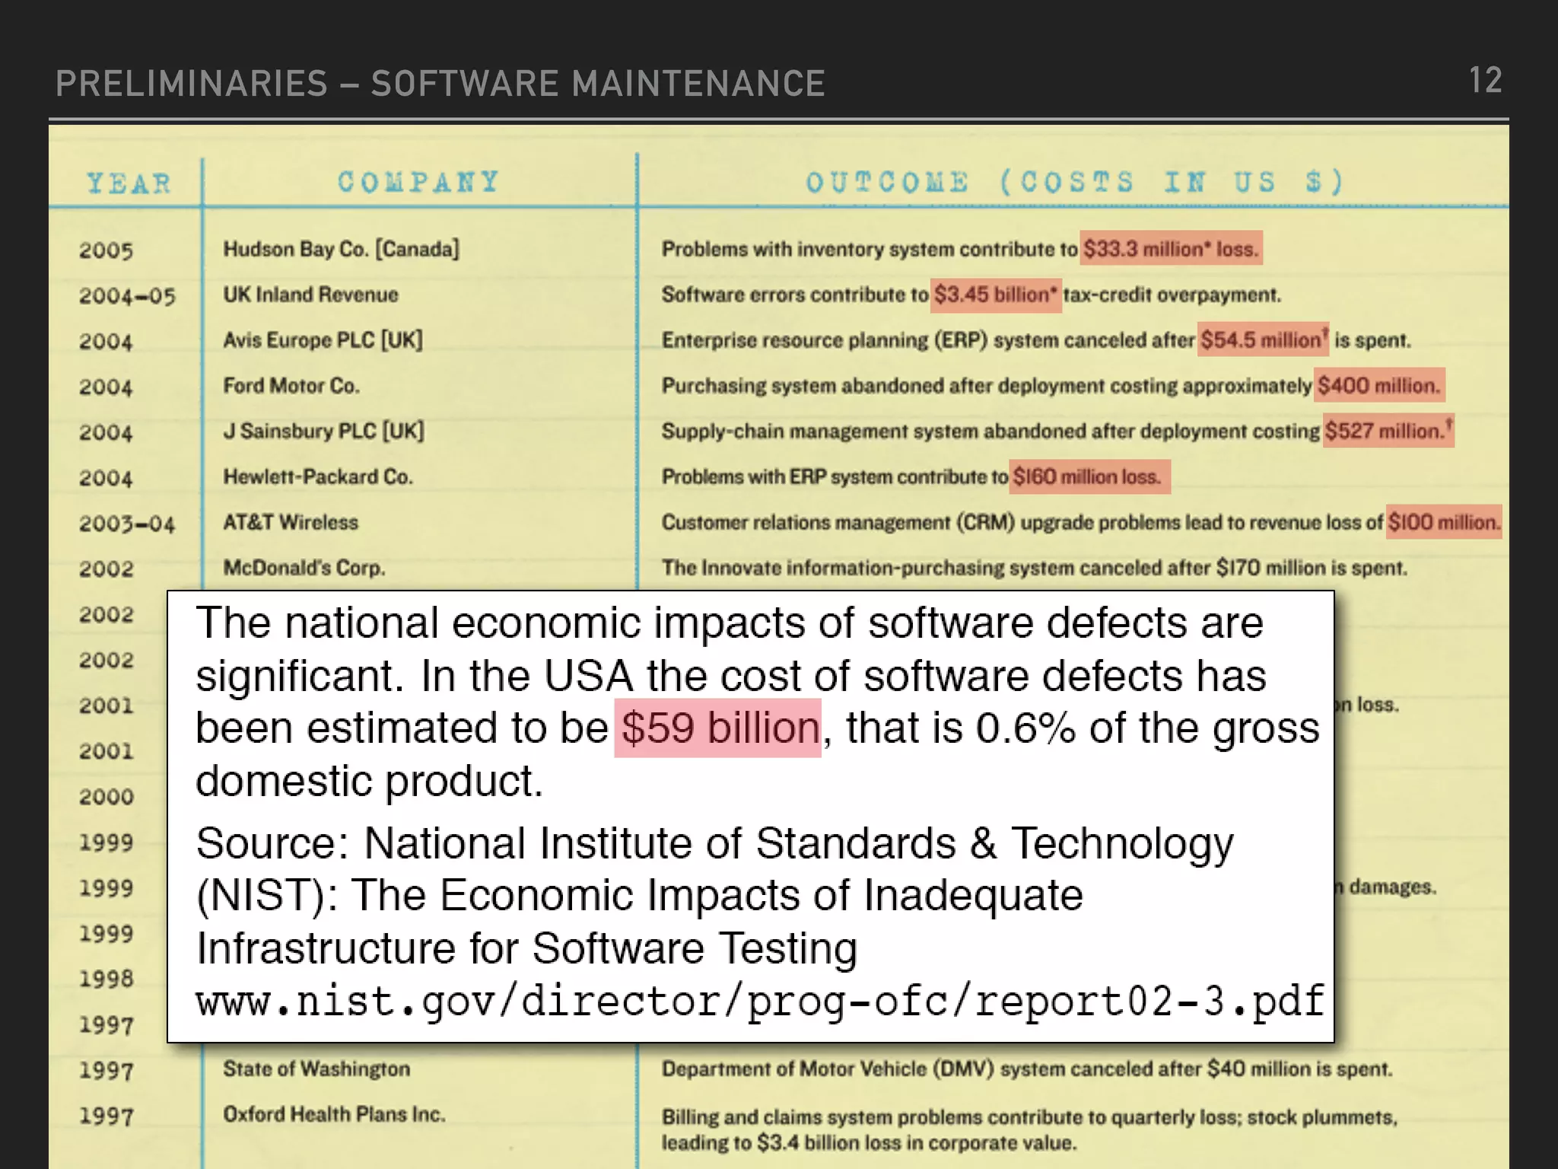Click the highlighted '$3.45 billion' amount
The width and height of the screenshot is (1558, 1169).
point(995,295)
